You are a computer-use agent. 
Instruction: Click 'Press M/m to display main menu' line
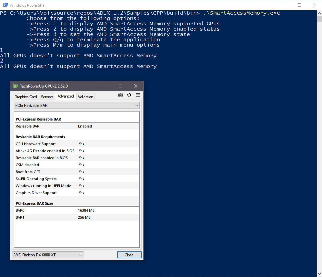93,45
